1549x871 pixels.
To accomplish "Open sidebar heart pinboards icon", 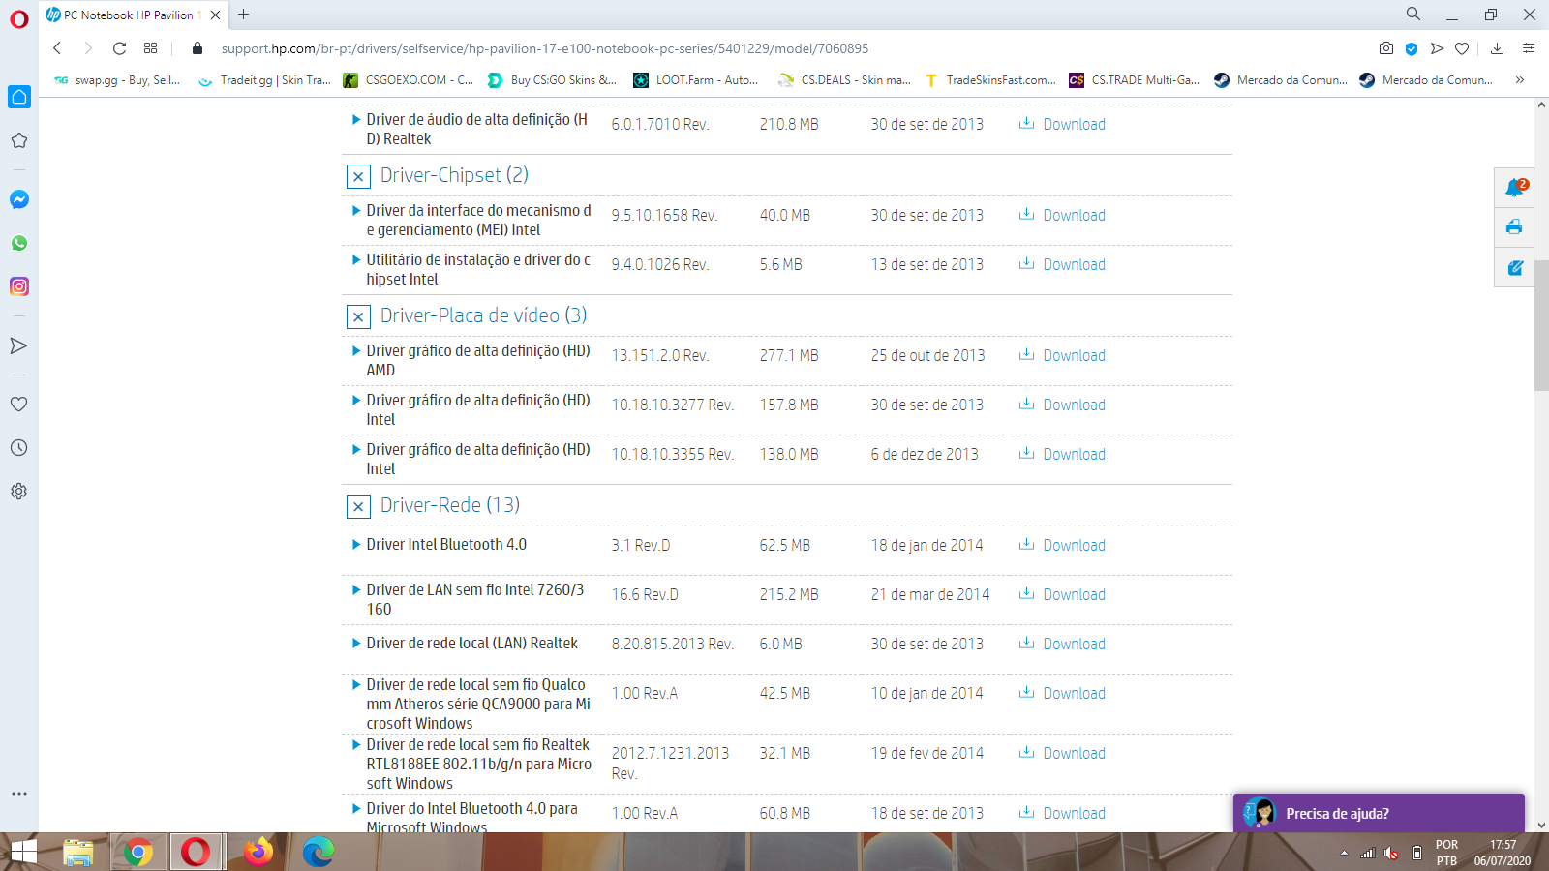I will tap(18, 405).
